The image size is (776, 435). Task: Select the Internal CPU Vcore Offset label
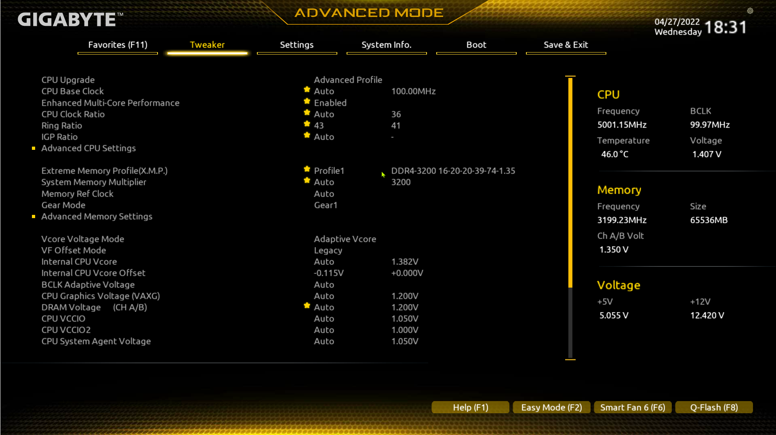[93, 273]
